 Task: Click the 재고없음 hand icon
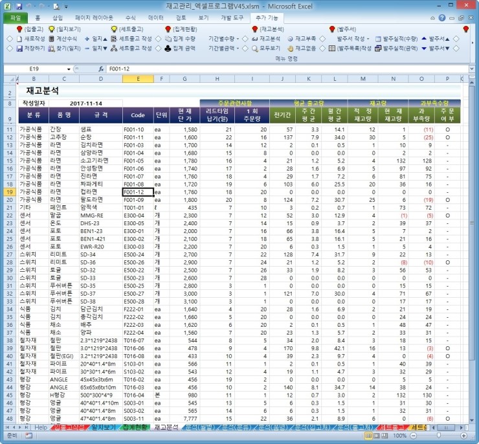(x=290, y=49)
